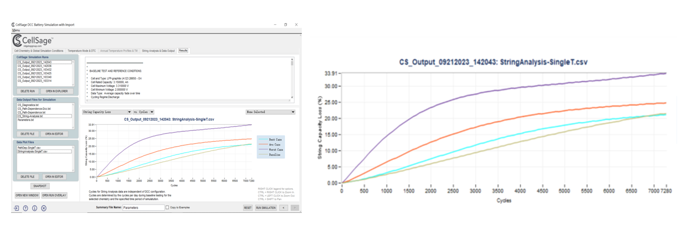Select StringAnalysis-SingleT.csv plot file
The image size is (685, 241).
pos(44,152)
